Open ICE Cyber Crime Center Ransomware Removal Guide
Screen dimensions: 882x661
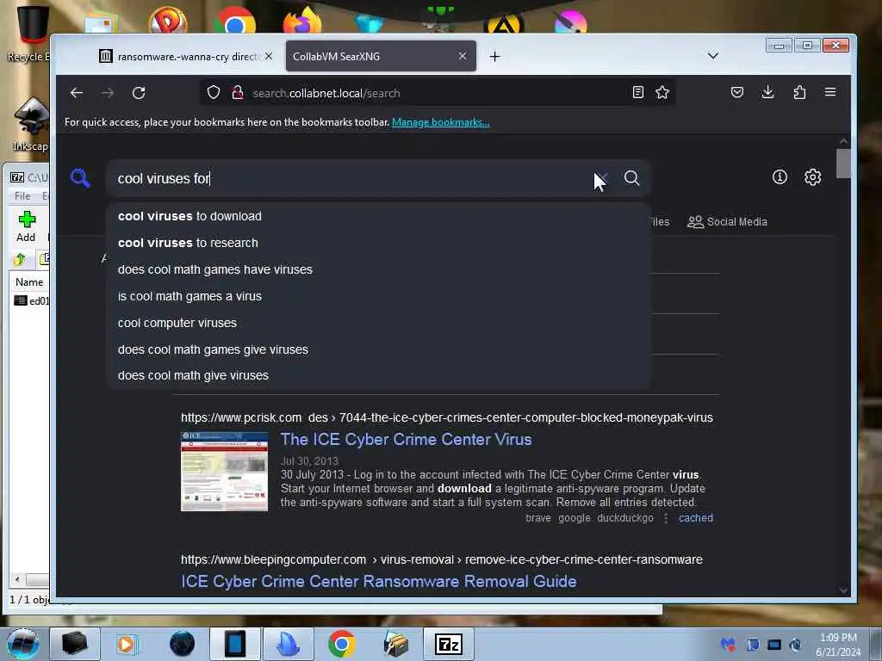pos(379,581)
